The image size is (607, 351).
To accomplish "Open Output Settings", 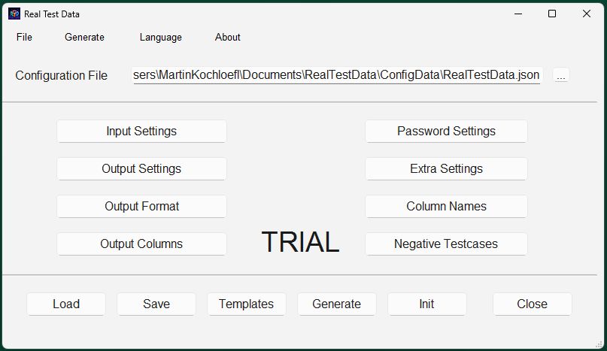I will [141, 168].
